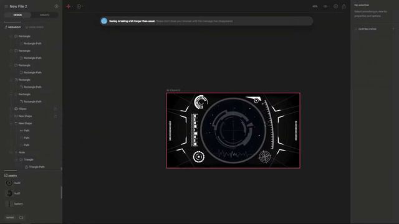Select the Ellipse item in hierarchy
Viewport: 399px width, 224px height.
[x=22, y=109]
